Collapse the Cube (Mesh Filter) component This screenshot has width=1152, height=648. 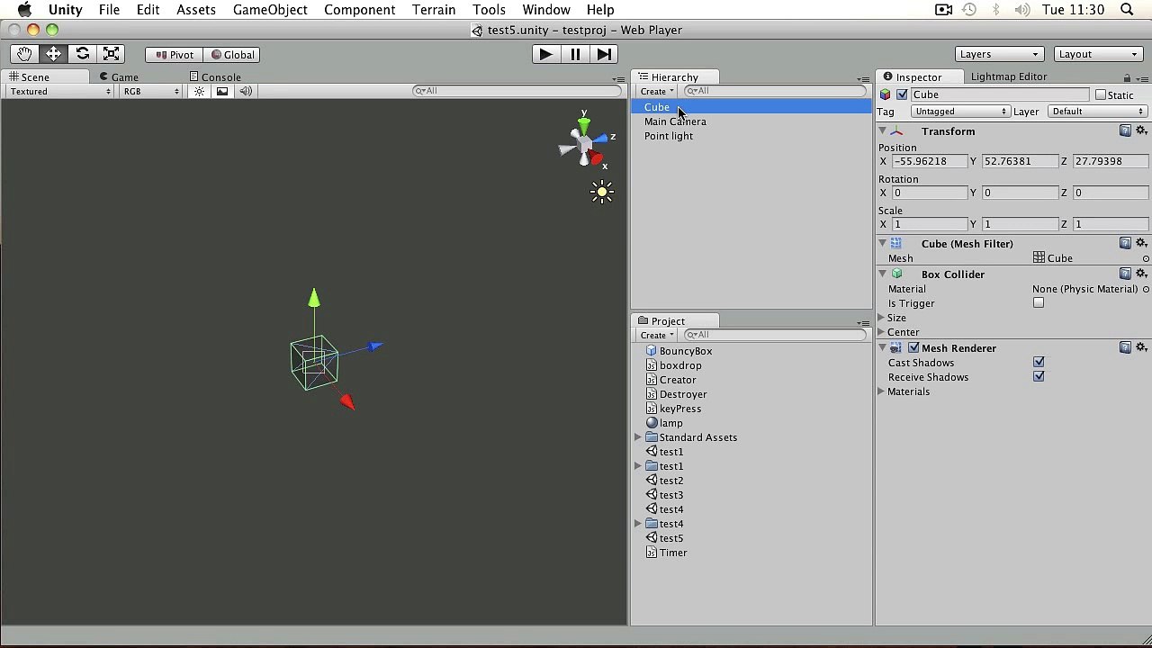coord(882,244)
